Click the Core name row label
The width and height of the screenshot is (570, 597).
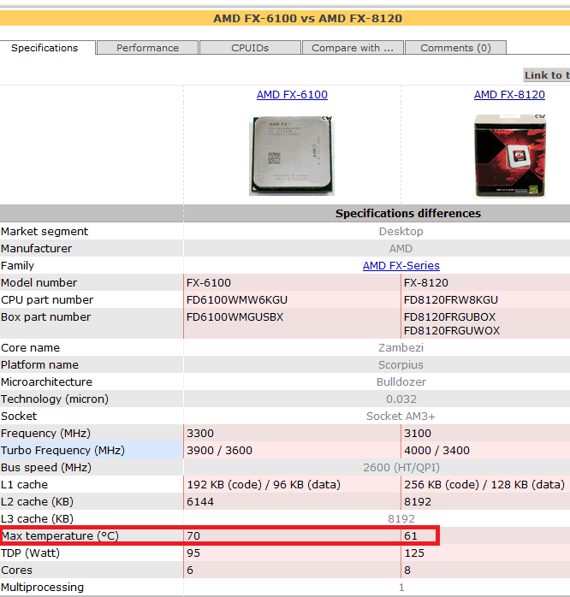click(x=30, y=347)
